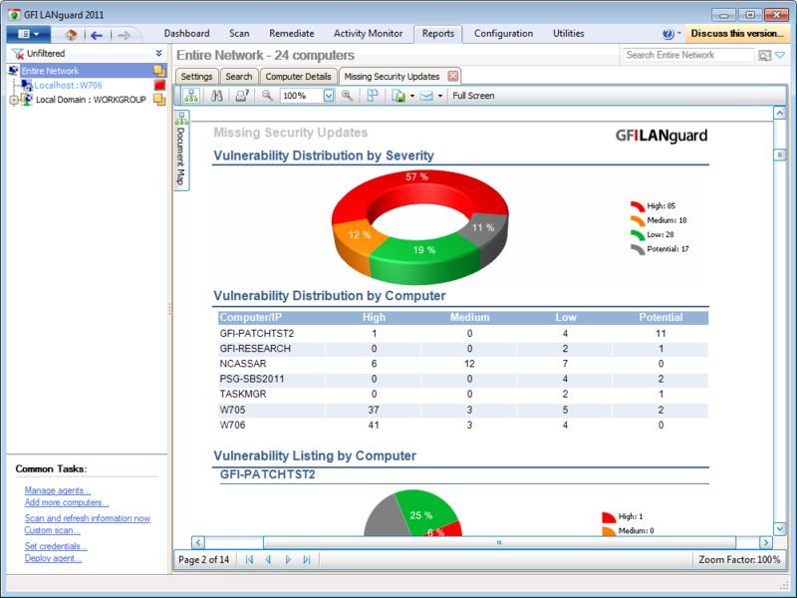
Task: Go to next report page
Action: (288, 560)
